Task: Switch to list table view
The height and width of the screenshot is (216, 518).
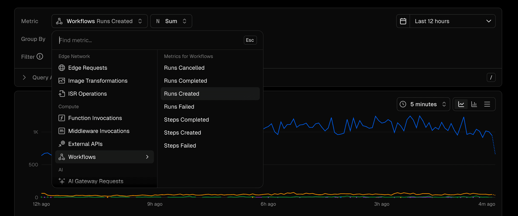Action: (x=487, y=104)
